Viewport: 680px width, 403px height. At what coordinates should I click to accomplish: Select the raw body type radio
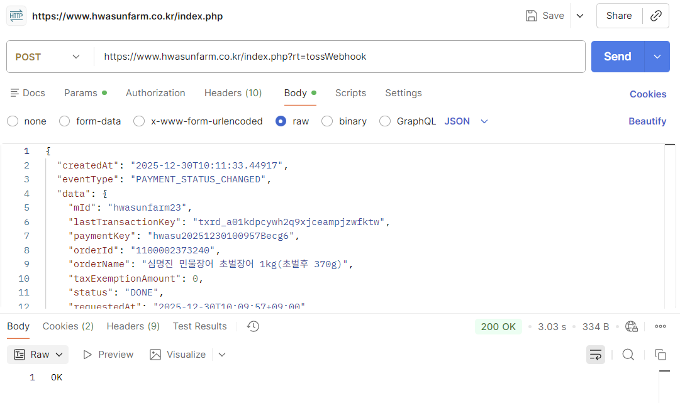(281, 121)
